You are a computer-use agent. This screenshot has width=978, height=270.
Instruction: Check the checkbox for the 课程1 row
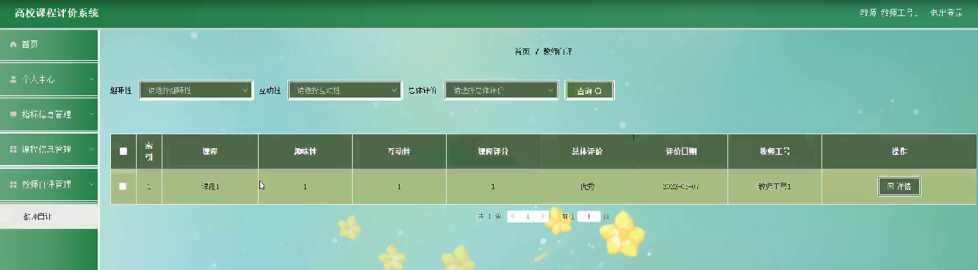tap(123, 186)
